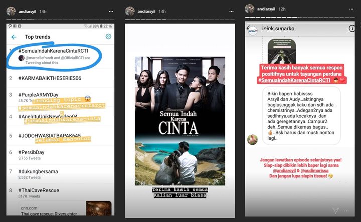Viewport: 361px width, 222px height.
Task: Tap the back arrow next to Top trends
Action: (14, 37)
